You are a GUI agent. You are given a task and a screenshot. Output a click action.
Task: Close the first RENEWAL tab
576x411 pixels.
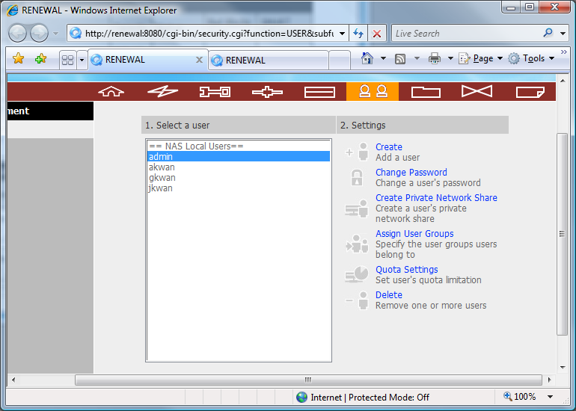pos(199,60)
